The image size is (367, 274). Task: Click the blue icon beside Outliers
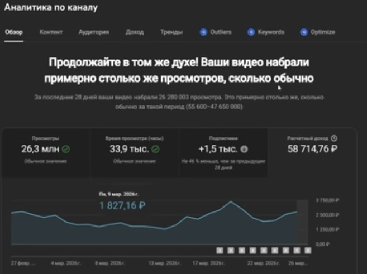[203, 32]
